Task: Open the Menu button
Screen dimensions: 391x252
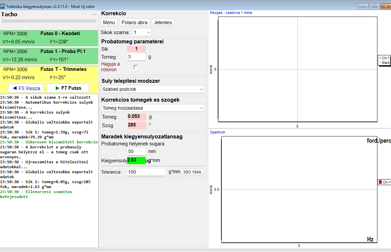Action: (x=109, y=23)
